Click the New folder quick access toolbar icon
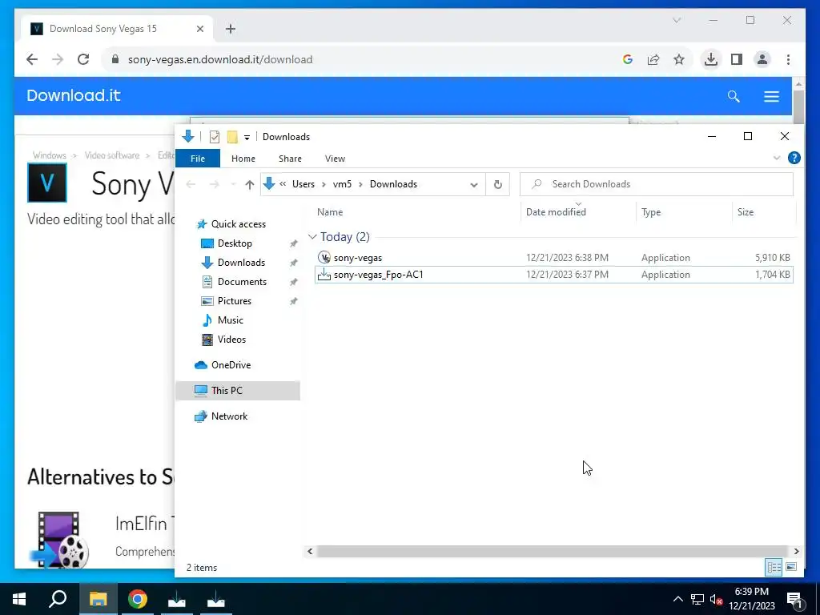This screenshot has height=615, width=820. [x=232, y=137]
